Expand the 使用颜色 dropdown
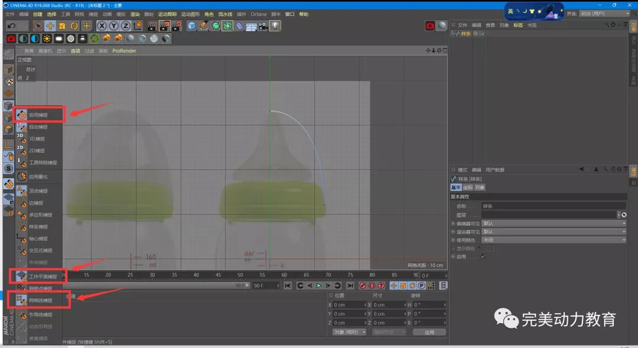 (x=554, y=240)
